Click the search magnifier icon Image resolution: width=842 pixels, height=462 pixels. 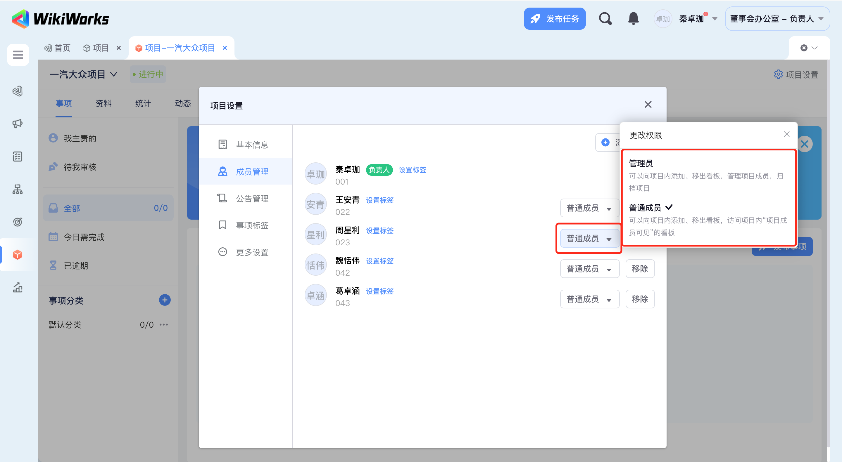[605, 19]
